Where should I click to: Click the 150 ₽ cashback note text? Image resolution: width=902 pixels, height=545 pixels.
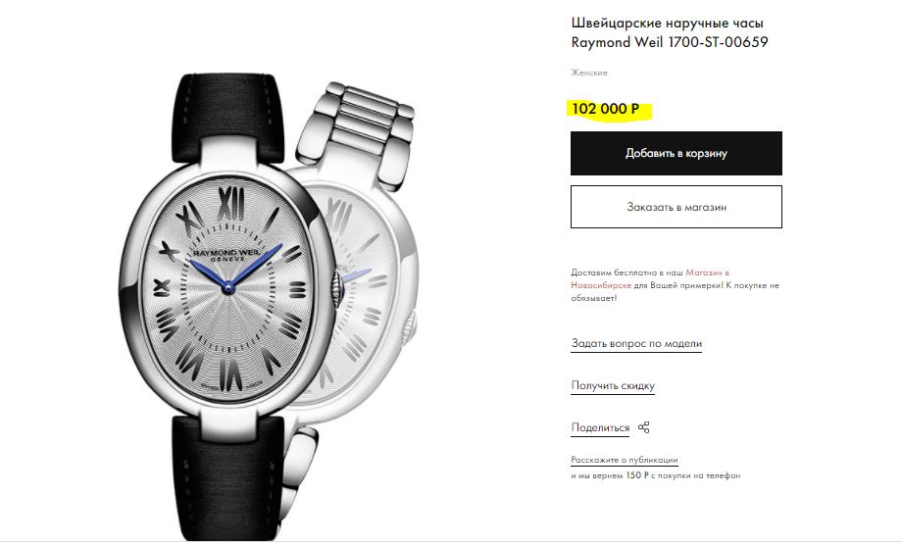coord(655,475)
